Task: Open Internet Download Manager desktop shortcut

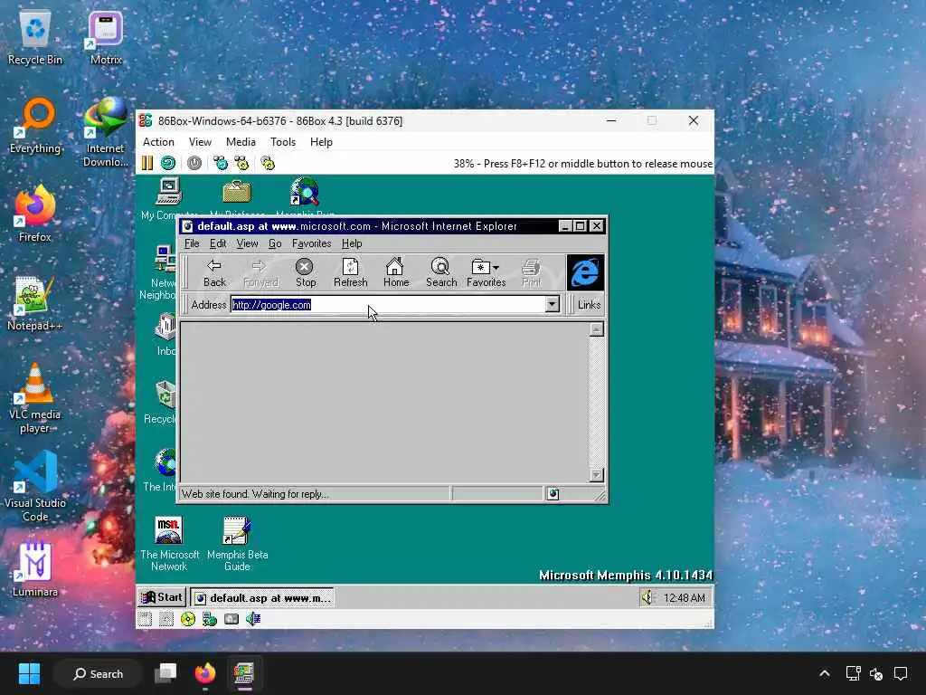Action: point(106,132)
